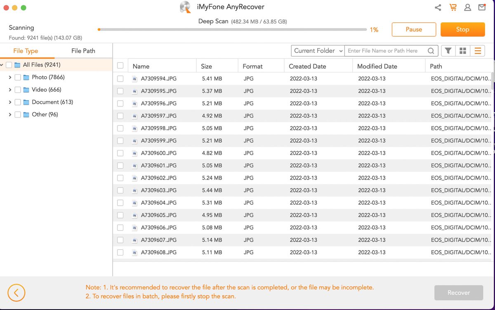Go back using the circular arrow button
Screen dimensions: 495x310
pyautogui.click(x=16, y=293)
